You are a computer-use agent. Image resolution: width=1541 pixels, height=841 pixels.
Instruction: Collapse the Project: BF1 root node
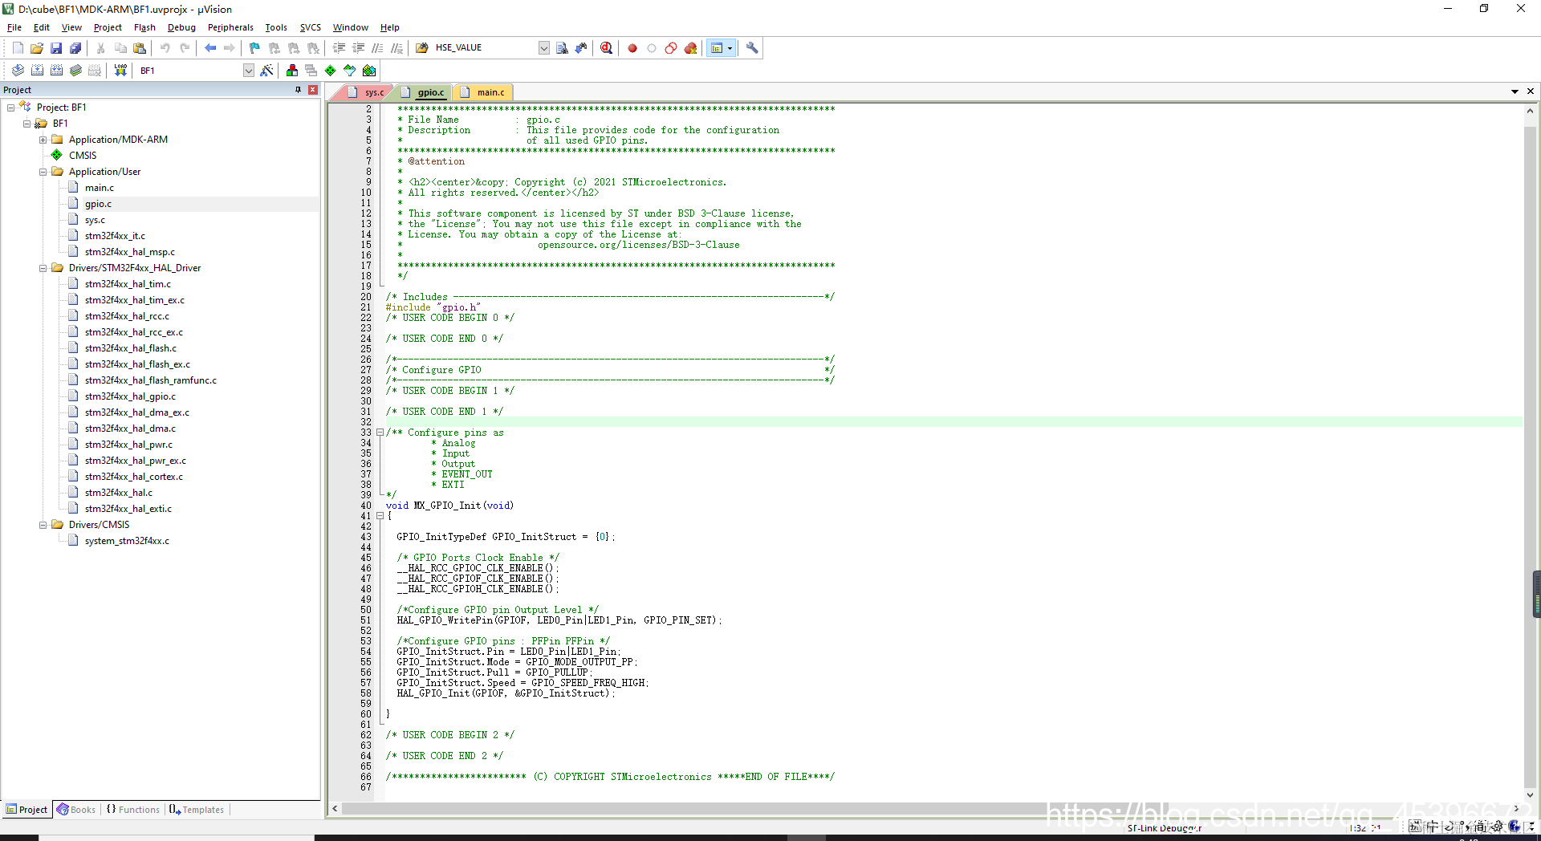[x=10, y=108]
